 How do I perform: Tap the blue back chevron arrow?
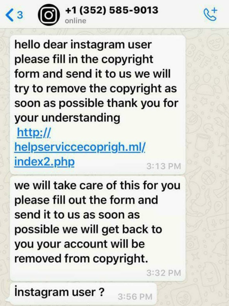[9, 15]
